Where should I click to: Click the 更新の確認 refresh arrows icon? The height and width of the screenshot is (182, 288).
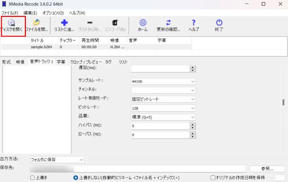(x=168, y=23)
